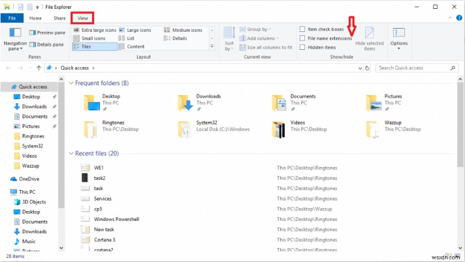Select Quick access in the navigation pane
Viewport: 465px width, 262px height.
pos(29,87)
